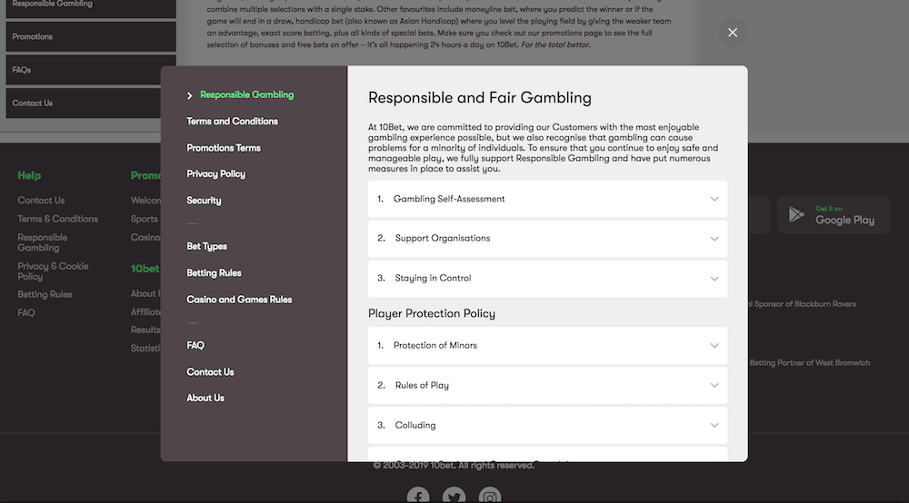The width and height of the screenshot is (909, 503).
Task: Click Betting Partner of West Bromwich text
Action: coord(809,363)
